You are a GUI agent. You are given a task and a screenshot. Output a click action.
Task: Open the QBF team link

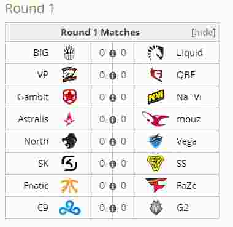[x=186, y=75]
